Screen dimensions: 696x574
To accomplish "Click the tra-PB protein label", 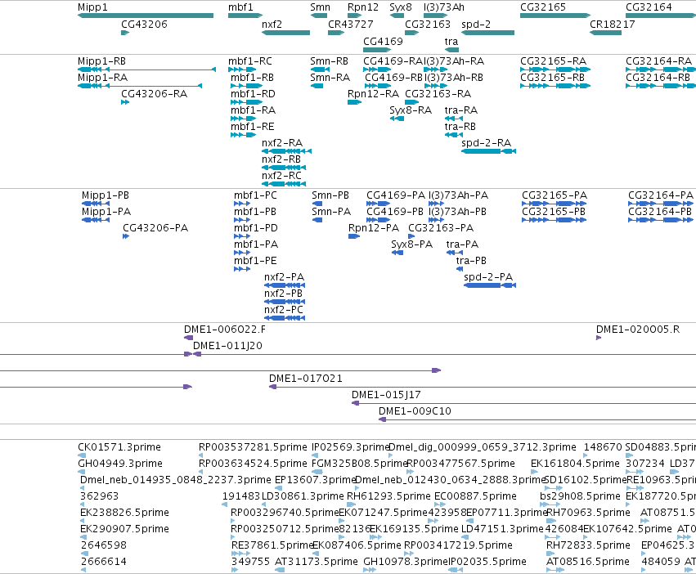I will click(x=471, y=261).
